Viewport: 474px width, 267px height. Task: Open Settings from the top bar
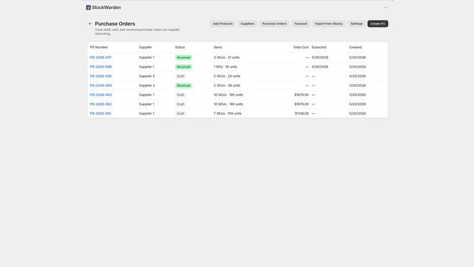coord(357,24)
